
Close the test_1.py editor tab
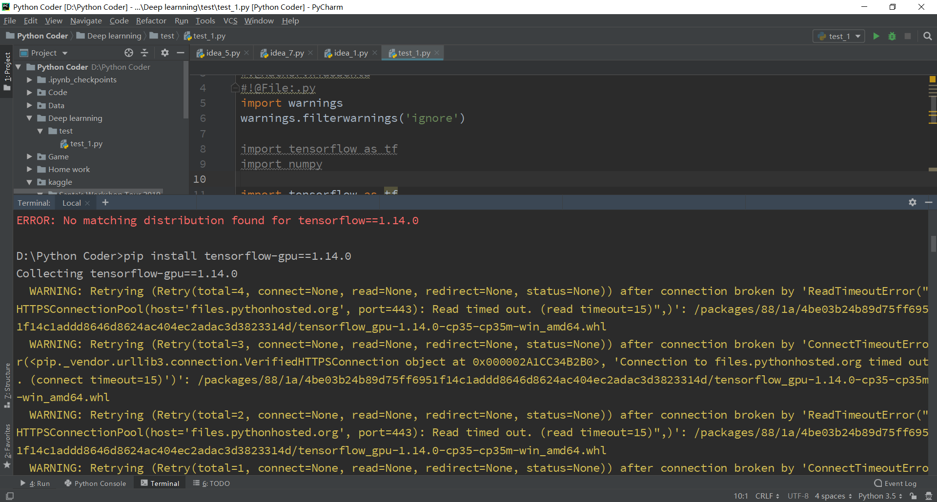tap(437, 53)
